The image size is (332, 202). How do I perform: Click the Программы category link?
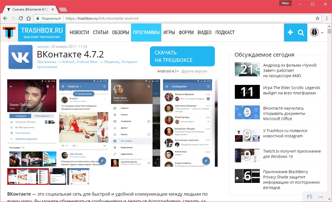click(47, 62)
